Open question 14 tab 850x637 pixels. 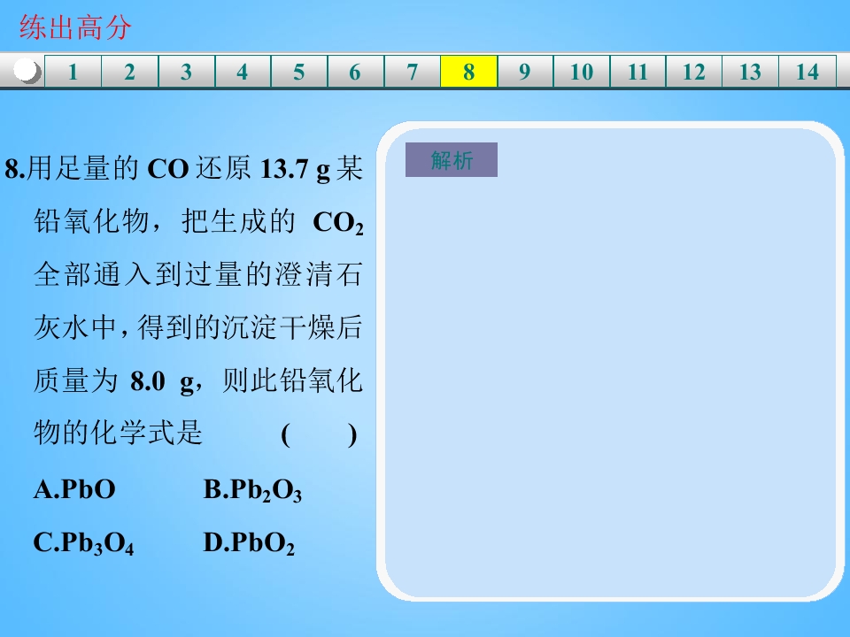[807, 72]
